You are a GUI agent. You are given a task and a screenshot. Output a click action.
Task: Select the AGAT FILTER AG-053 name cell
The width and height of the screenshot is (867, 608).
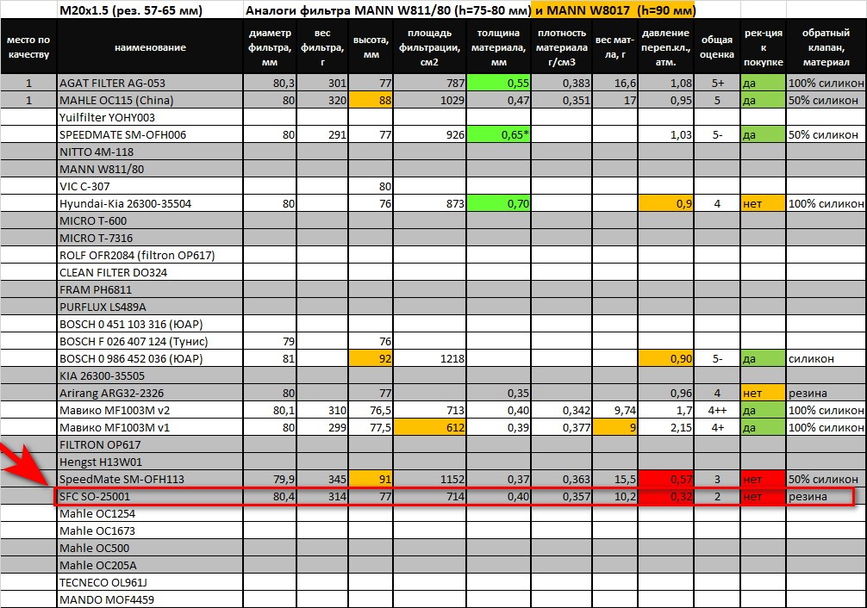click(x=149, y=84)
